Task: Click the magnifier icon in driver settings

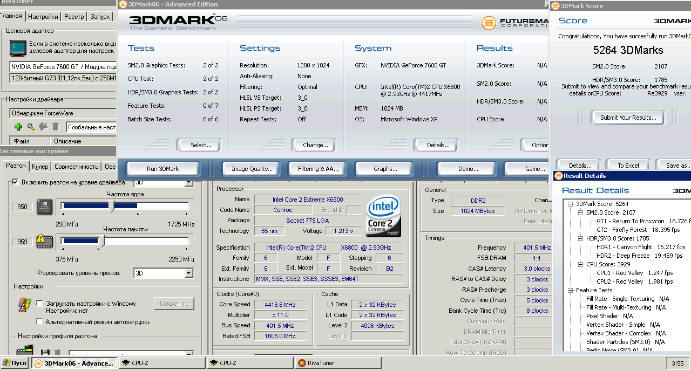Action: (x=31, y=127)
